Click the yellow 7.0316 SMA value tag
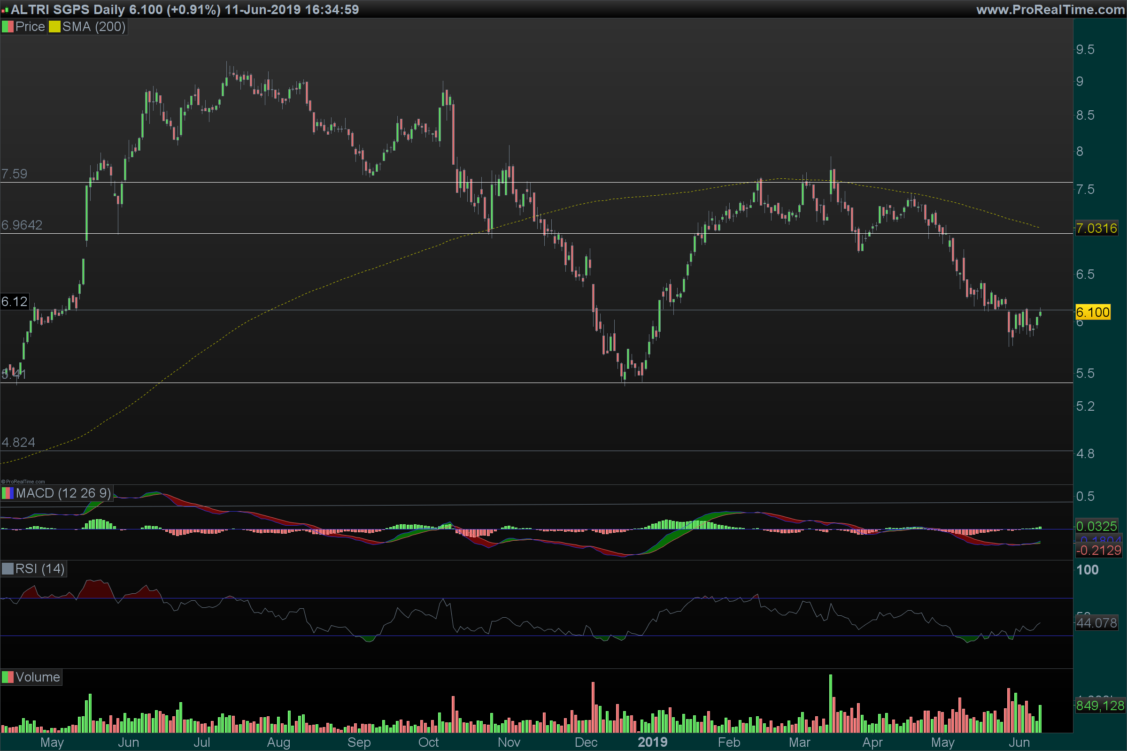The height and width of the screenshot is (751, 1127). tap(1096, 229)
